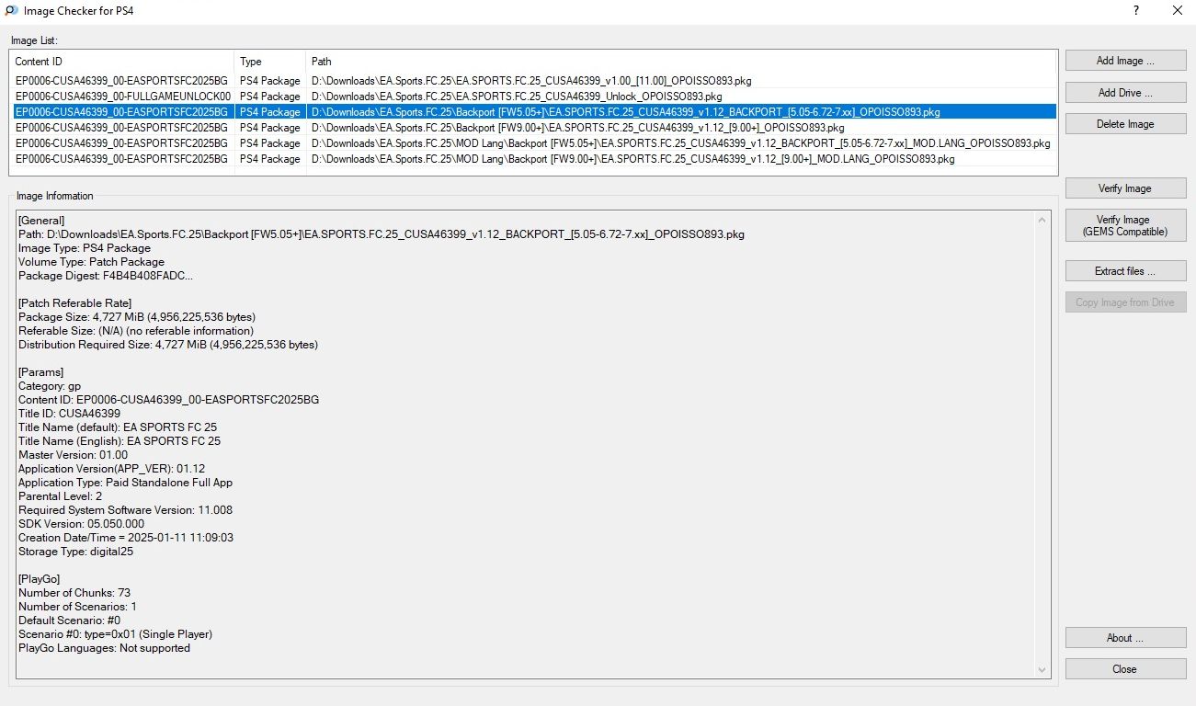Click the Extract files button
Viewport: 1196px width, 706px height.
pos(1125,271)
